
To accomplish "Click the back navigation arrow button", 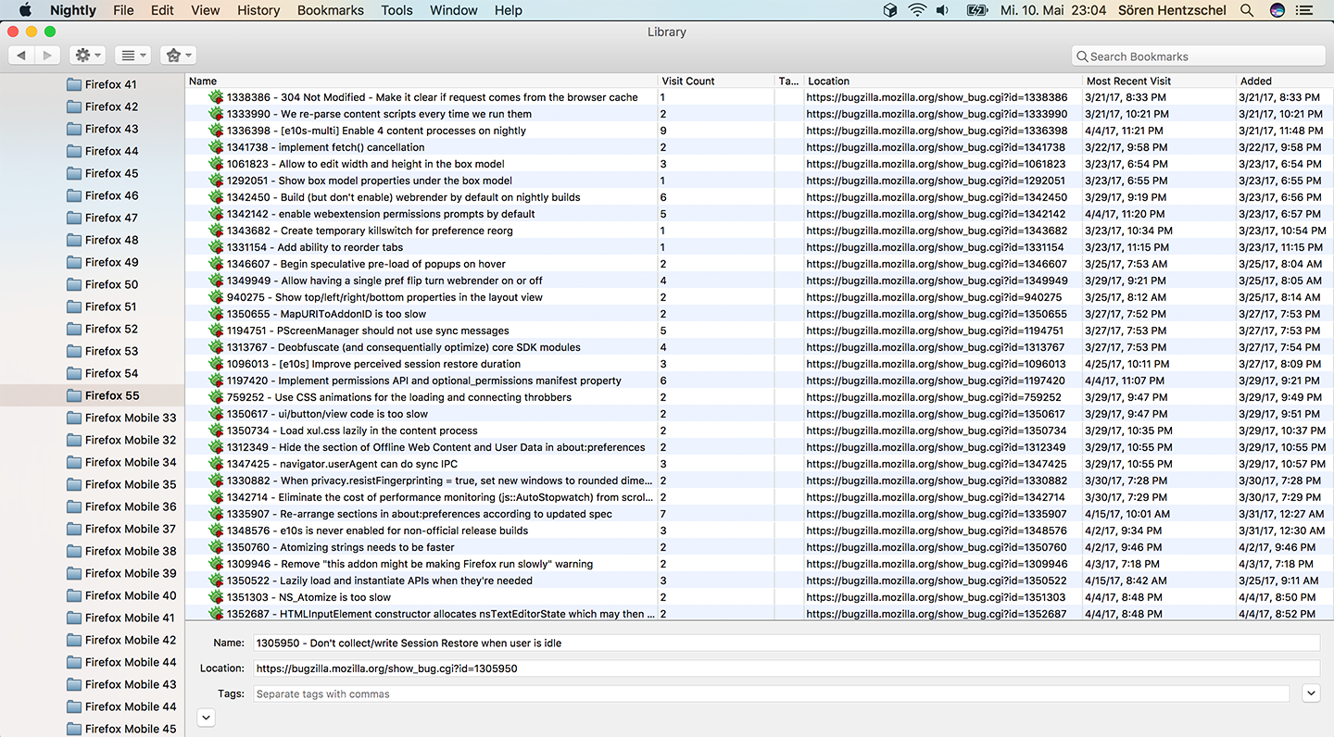I will tap(21, 56).
